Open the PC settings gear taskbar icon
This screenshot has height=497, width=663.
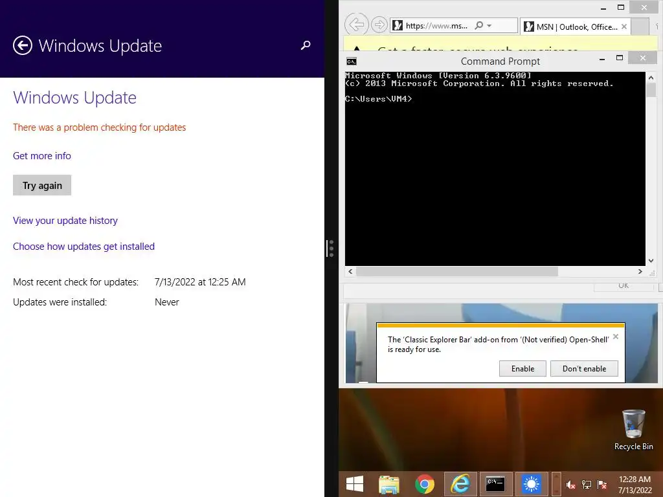[531, 484]
